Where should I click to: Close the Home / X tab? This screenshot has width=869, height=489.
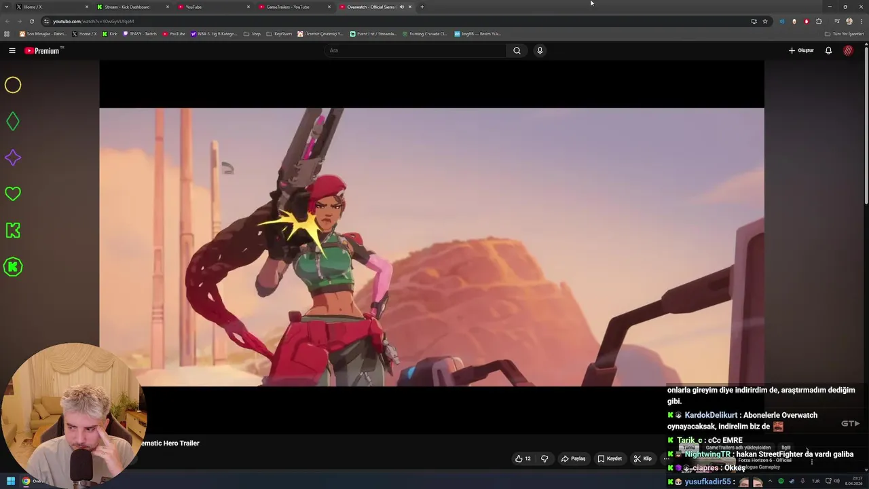click(87, 7)
